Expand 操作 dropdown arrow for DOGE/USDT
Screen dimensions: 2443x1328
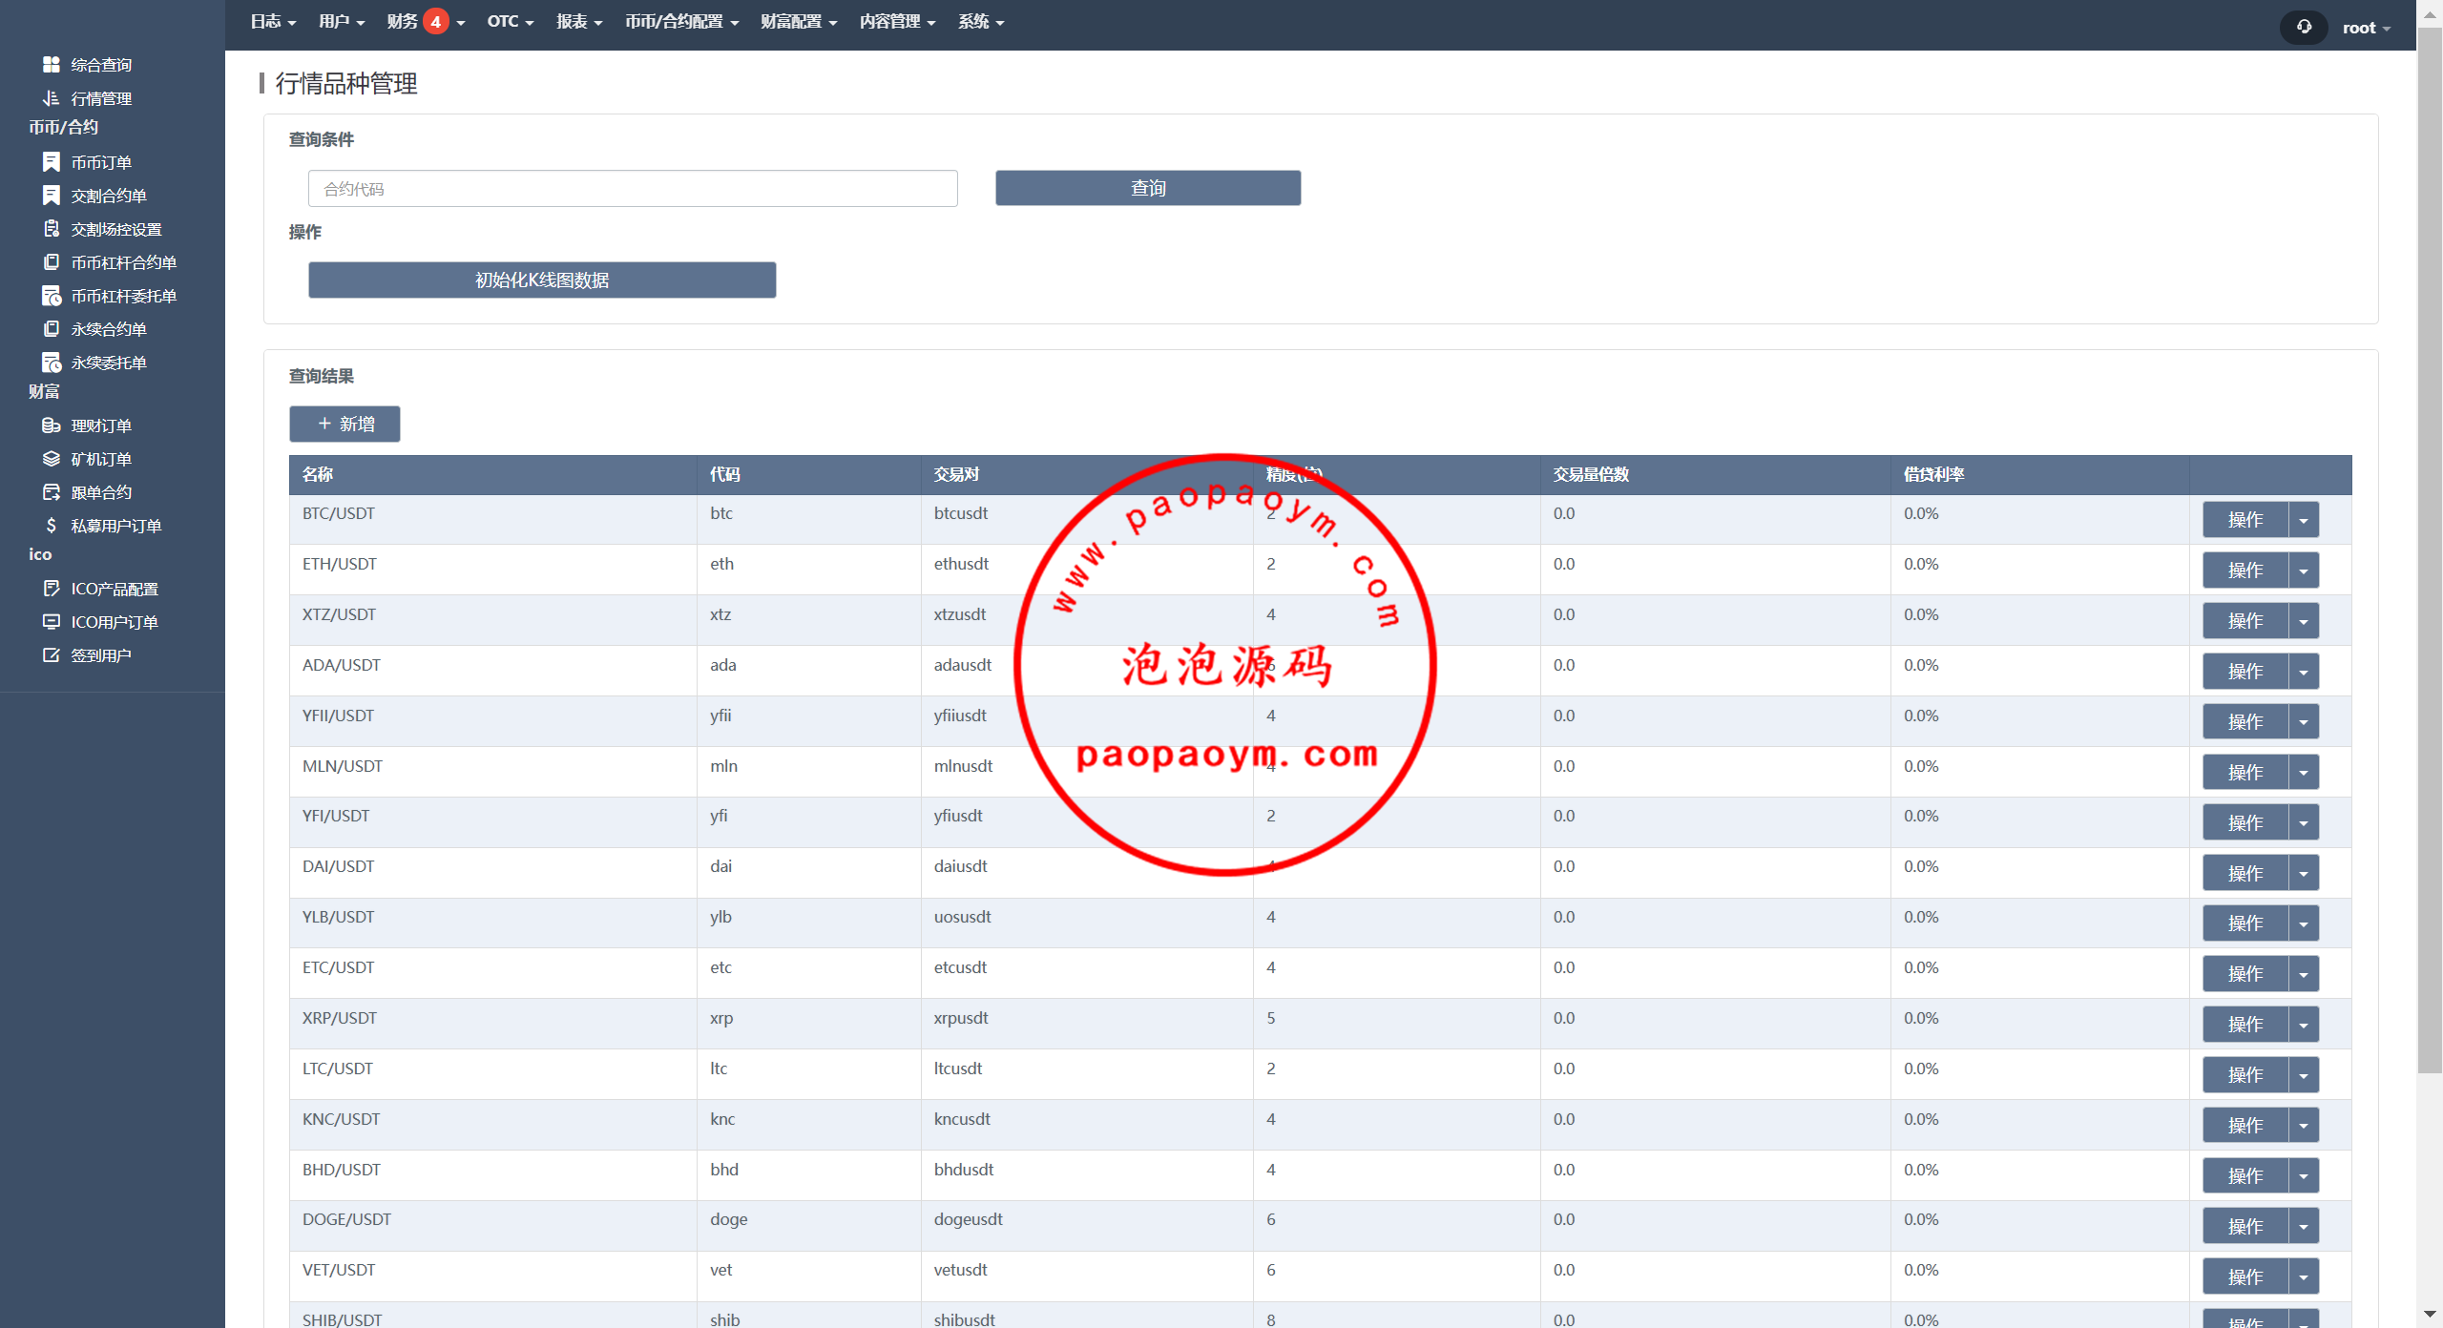click(2304, 1226)
